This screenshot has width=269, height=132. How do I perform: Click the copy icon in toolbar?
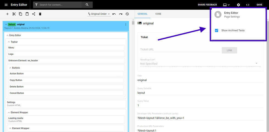point(21,14)
